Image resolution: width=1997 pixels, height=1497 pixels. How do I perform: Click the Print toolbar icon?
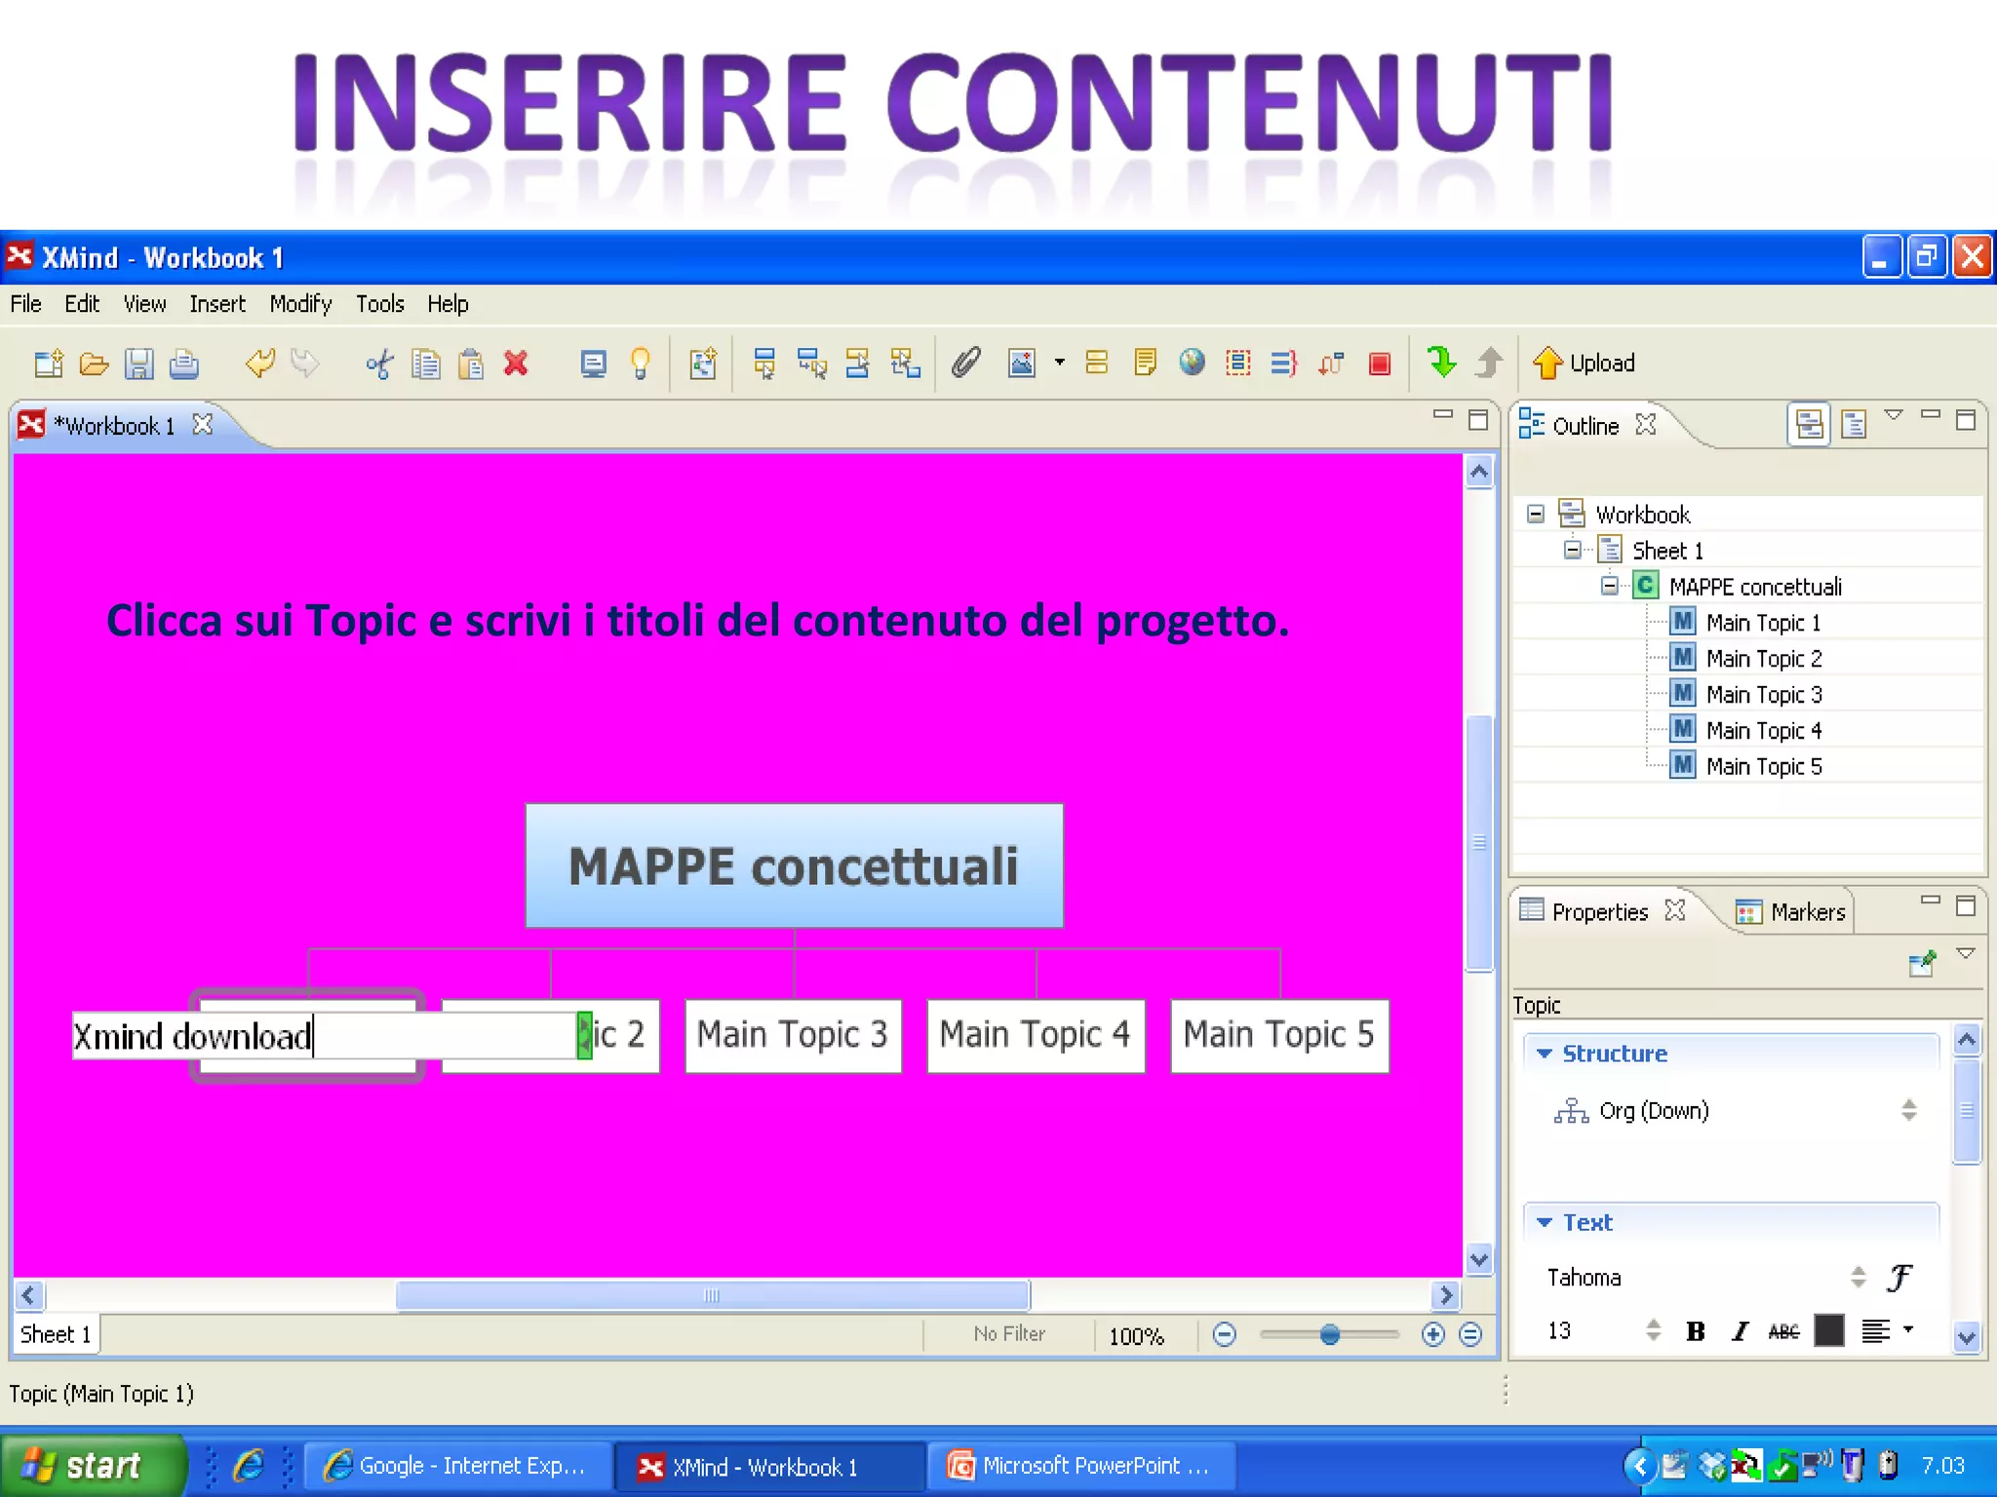click(x=184, y=365)
